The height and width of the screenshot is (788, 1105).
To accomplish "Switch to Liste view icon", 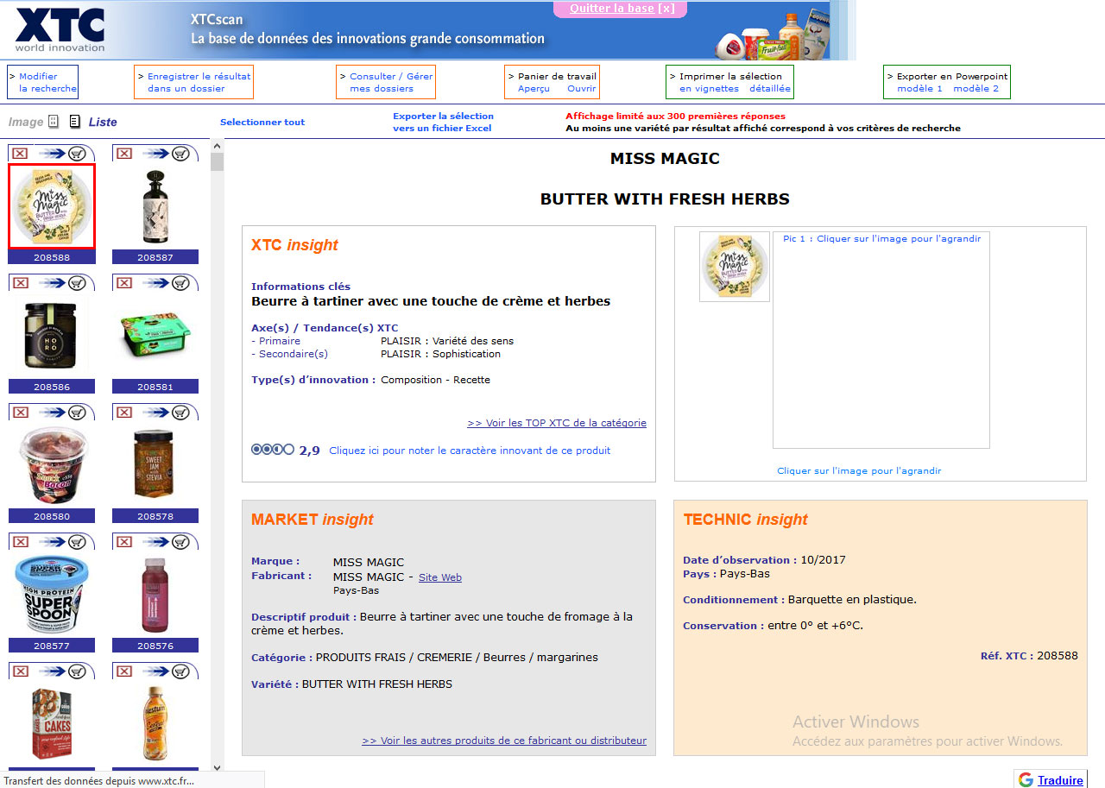I will coord(75,122).
